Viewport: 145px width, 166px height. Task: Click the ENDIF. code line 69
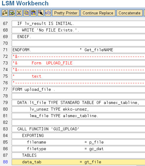[78, 37]
